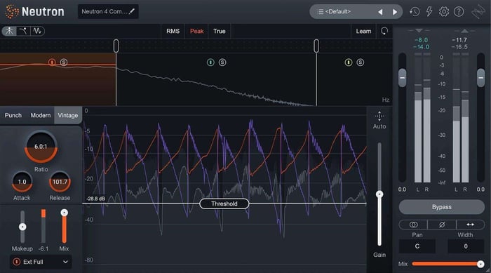Open the preset list icon
This screenshot has height=273, width=491.
pyautogui.click(x=321, y=12)
